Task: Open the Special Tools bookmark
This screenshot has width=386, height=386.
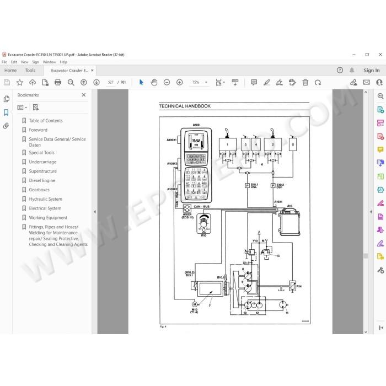Action: click(41, 153)
